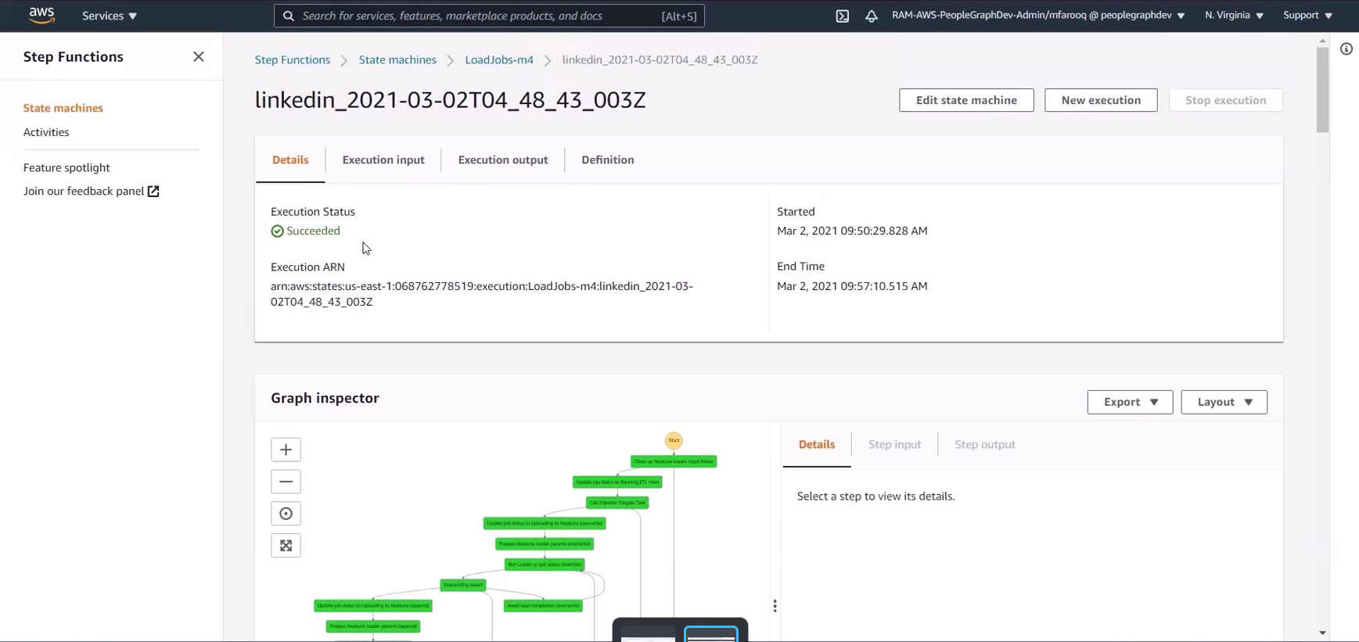The image size is (1359, 642).
Task: Click the scroll down arrow of page scrollbar
Action: pyautogui.click(x=1322, y=633)
